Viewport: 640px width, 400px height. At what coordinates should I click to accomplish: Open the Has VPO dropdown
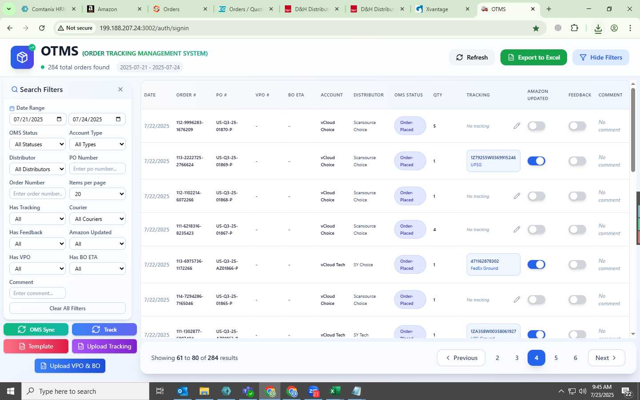pyautogui.click(x=37, y=269)
